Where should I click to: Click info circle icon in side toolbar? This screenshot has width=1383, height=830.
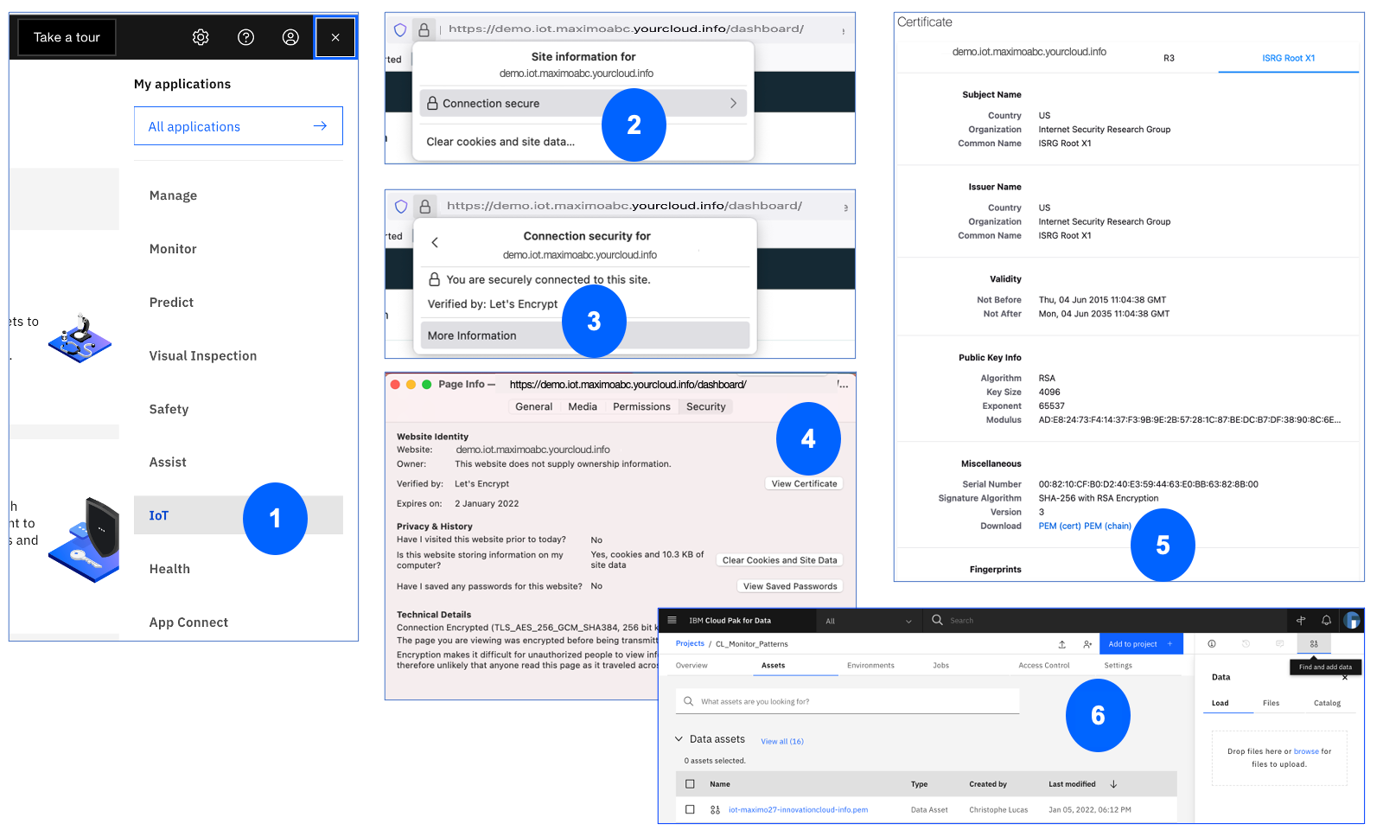pos(1212,644)
